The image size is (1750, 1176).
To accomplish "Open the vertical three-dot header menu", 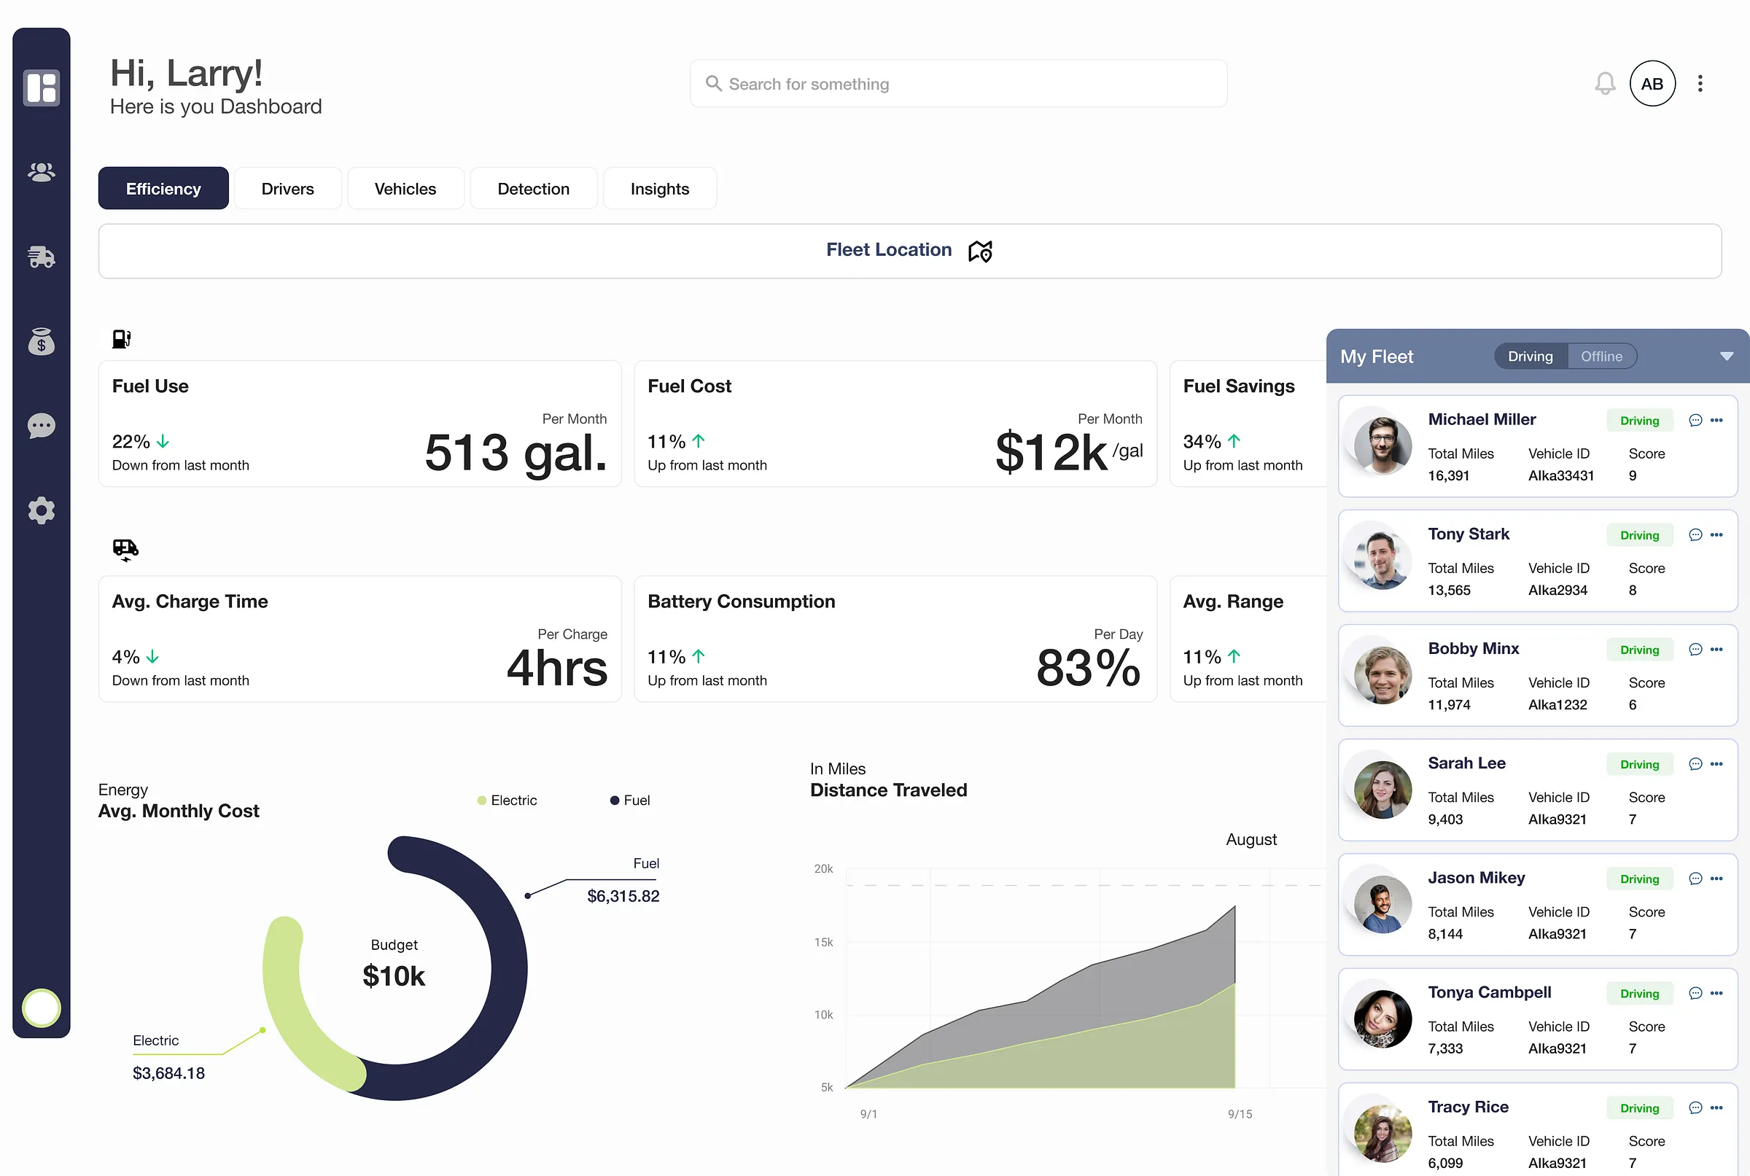I will pyautogui.click(x=1700, y=83).
